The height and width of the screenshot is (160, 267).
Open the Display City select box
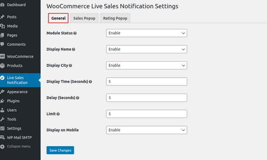click(146, 65)
